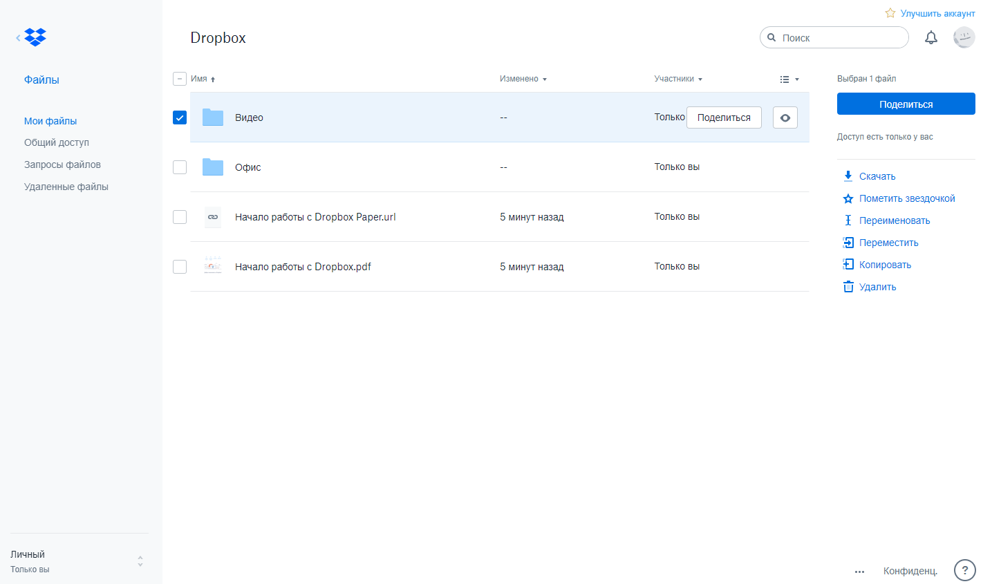Click the blue Поделиться button
The height and width of the screenshot is (584, 1001).
point(906,104)
